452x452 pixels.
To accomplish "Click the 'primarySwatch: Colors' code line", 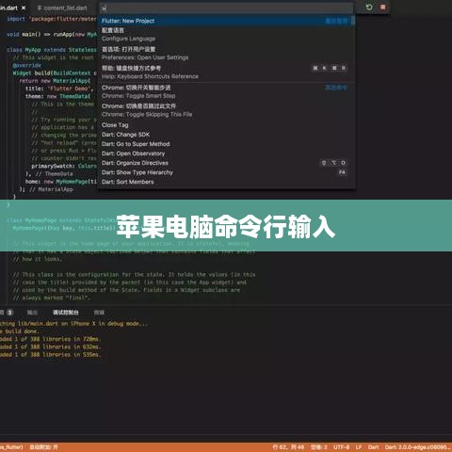I will (64, 166).
